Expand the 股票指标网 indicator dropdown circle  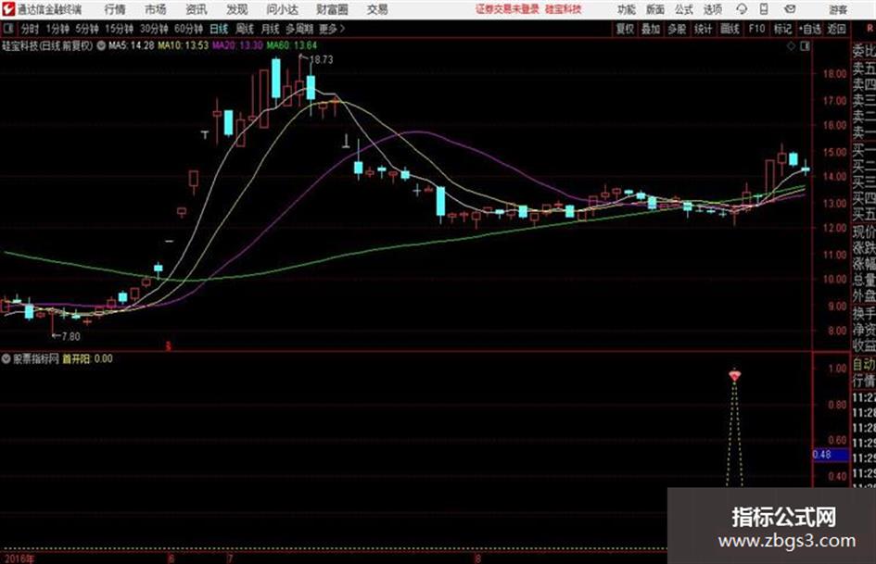[6, 358]
